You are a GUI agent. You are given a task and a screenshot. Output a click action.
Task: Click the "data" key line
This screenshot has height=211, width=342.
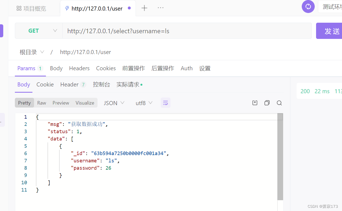61,139
